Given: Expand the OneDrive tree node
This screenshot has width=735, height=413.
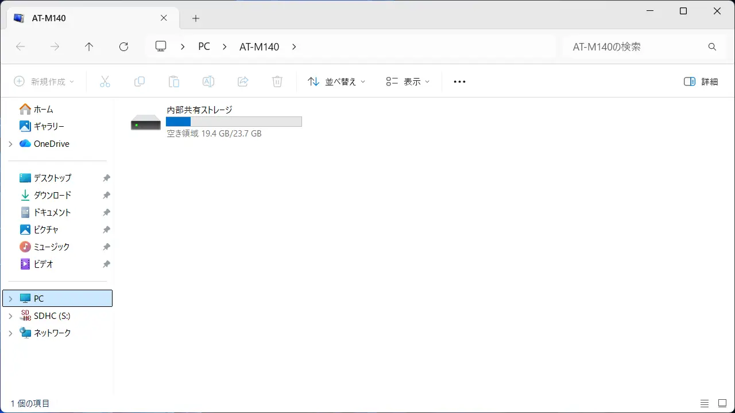Looking at the screenshot, I should click(x=10, y=144).
